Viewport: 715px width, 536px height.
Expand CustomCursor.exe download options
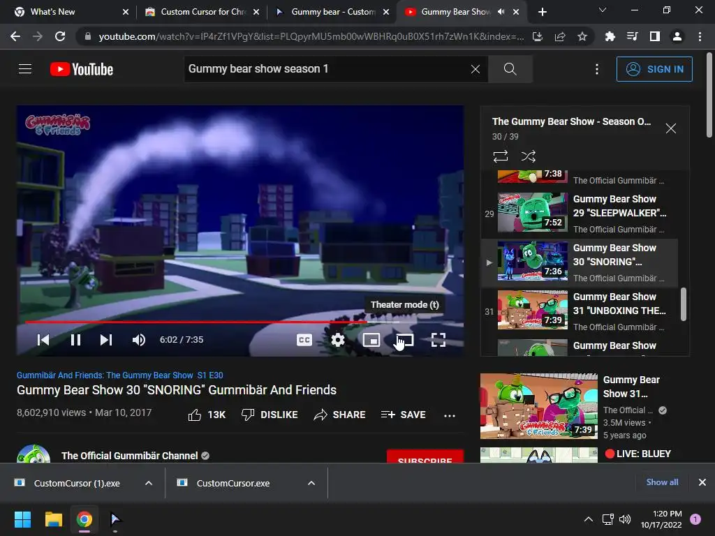311,483
